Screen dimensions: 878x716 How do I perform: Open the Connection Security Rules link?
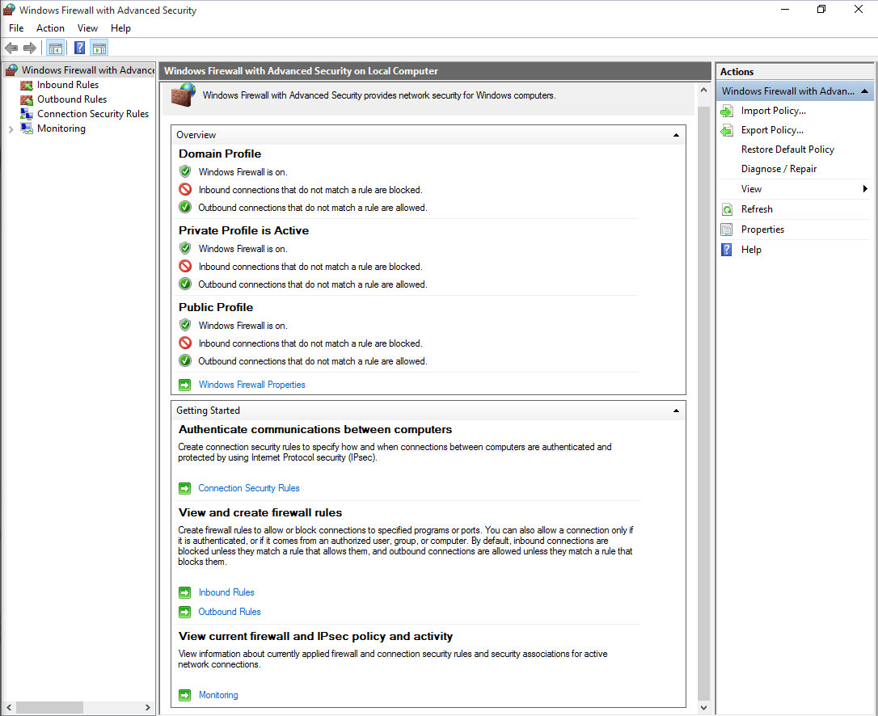(x=249, y=489)
